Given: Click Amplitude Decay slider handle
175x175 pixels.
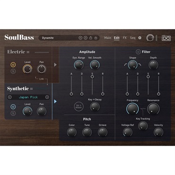Looking at the screenshot, I should 82,94.
